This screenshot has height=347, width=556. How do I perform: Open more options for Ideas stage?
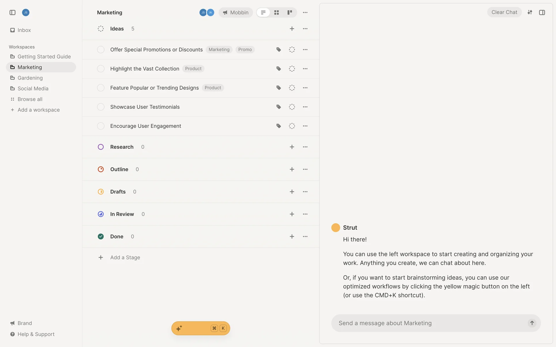(x=305, y=29)
